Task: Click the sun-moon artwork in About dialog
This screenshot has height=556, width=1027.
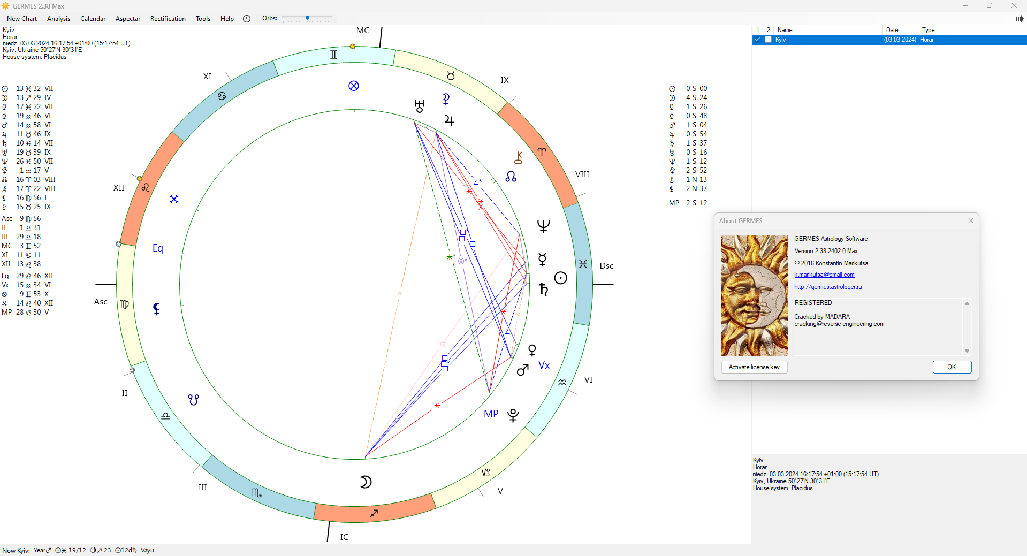Action: pyautogui.click(x=754, y=296)
